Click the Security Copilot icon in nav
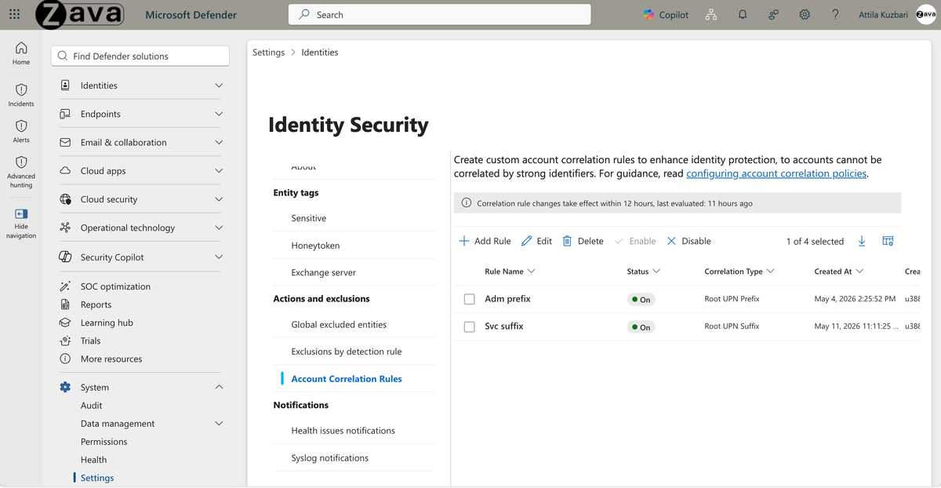The width and height of the screenshot is (941, 488). click(66, 257)
